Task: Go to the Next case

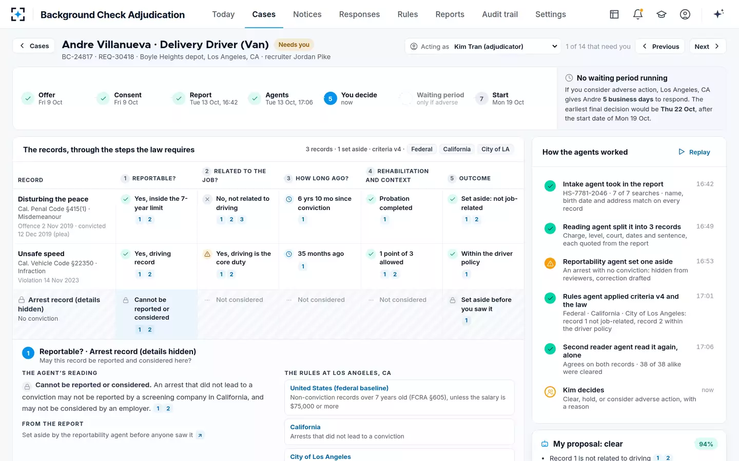Action: click(x=708, y=47)
